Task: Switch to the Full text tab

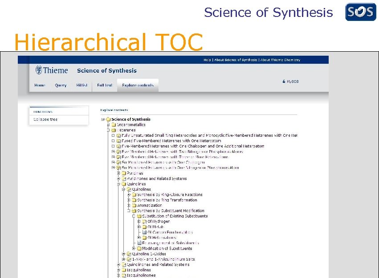Action: point(105,85)
